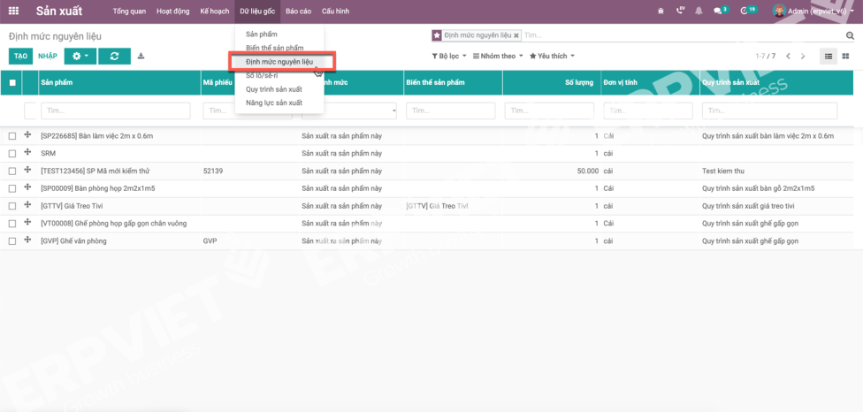This screenshot has height=412, width=863.
Task: Open the Báo cáo menu
Action: (x=297, y=11)
